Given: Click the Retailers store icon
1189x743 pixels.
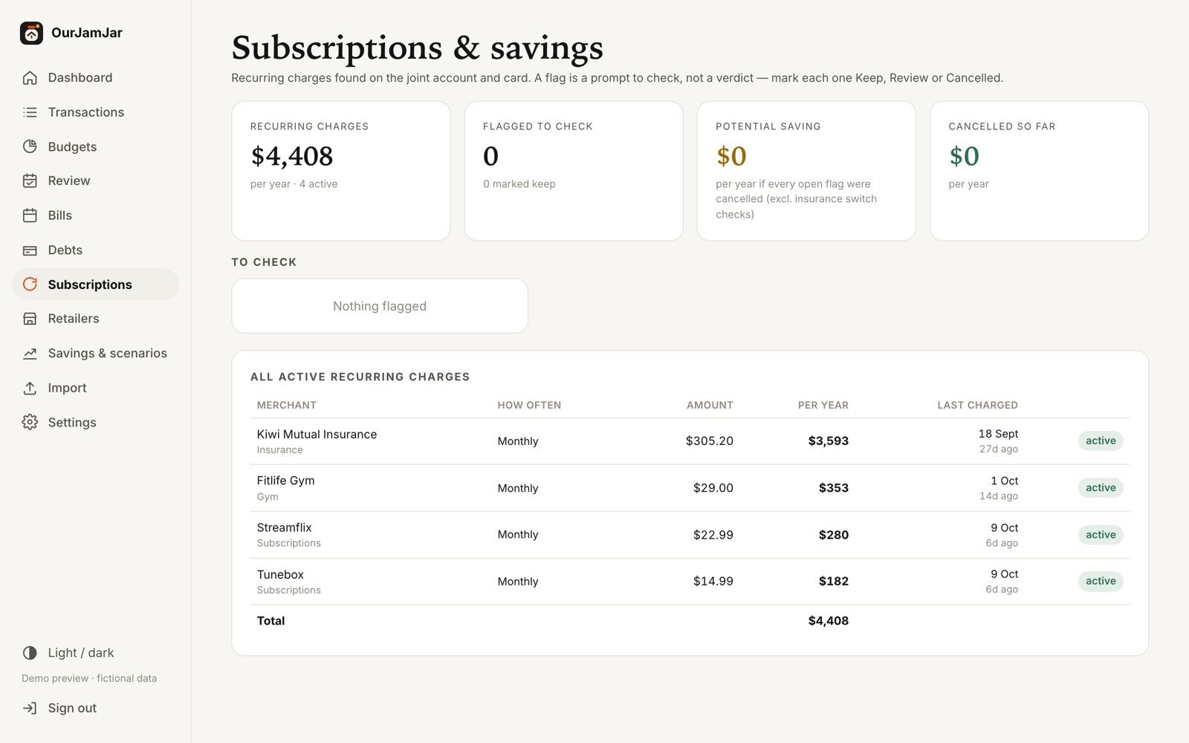Looking at the screenshot, I should pos(30,319).
